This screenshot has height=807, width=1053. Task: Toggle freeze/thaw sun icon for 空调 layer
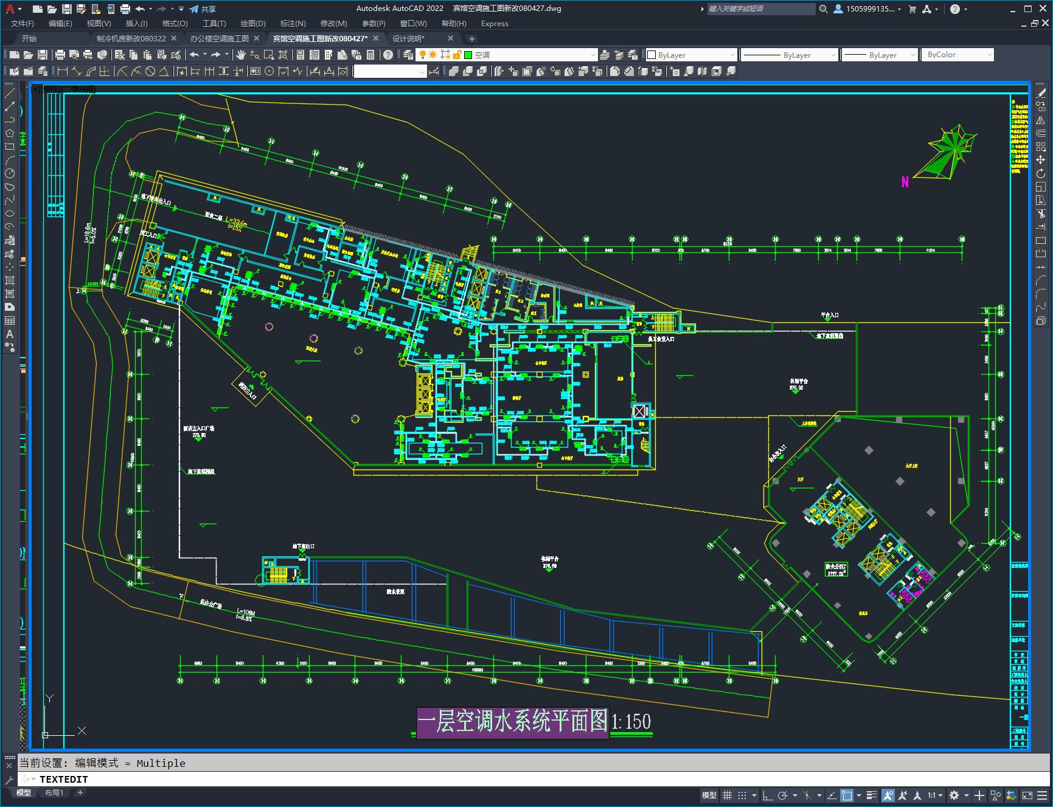pyautogui.click(x=433, y=55)
